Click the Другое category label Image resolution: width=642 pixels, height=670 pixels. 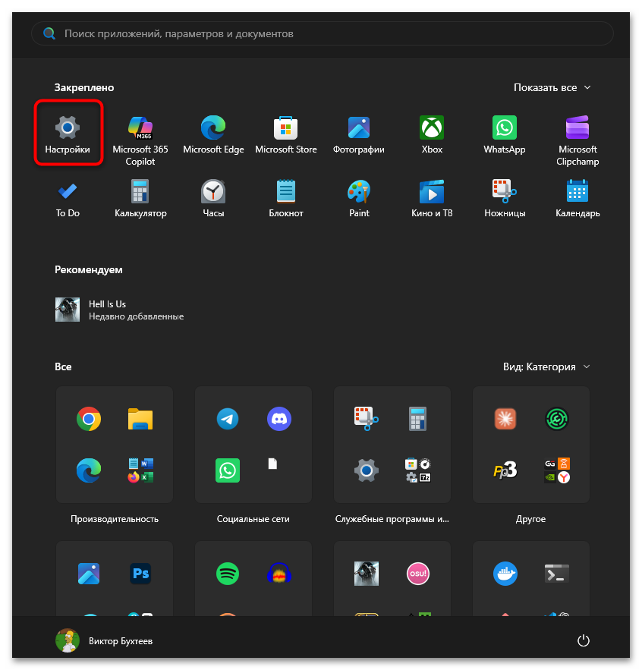[530, 519]
